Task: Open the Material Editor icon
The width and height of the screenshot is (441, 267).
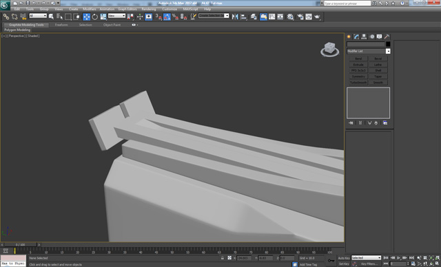Action: (x=290, y=17)
